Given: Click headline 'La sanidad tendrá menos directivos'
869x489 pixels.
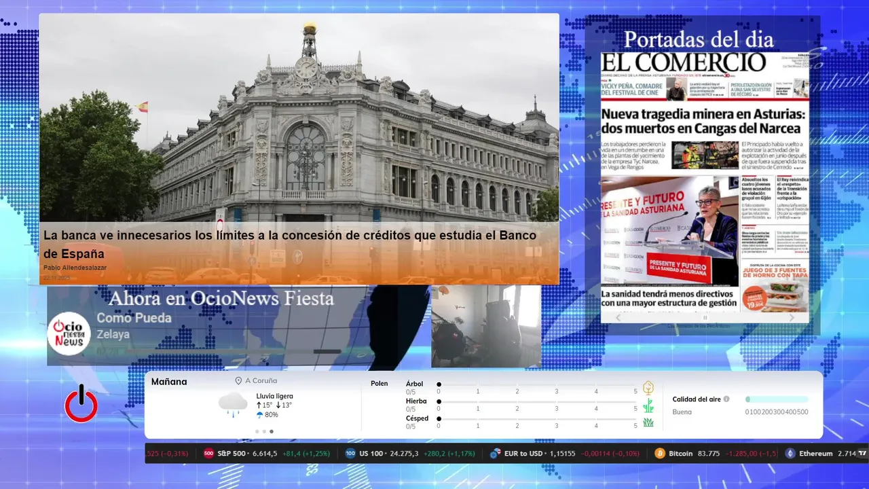Looking at the screenshot, I should tap(669, 298).
